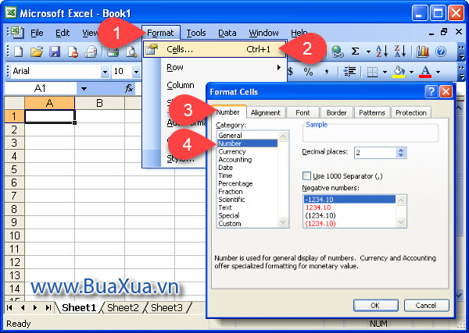Viewport: 469px width, 333px height.
Task: Click the Fill Color paint bucket
Action: click(x=399, y=72)
